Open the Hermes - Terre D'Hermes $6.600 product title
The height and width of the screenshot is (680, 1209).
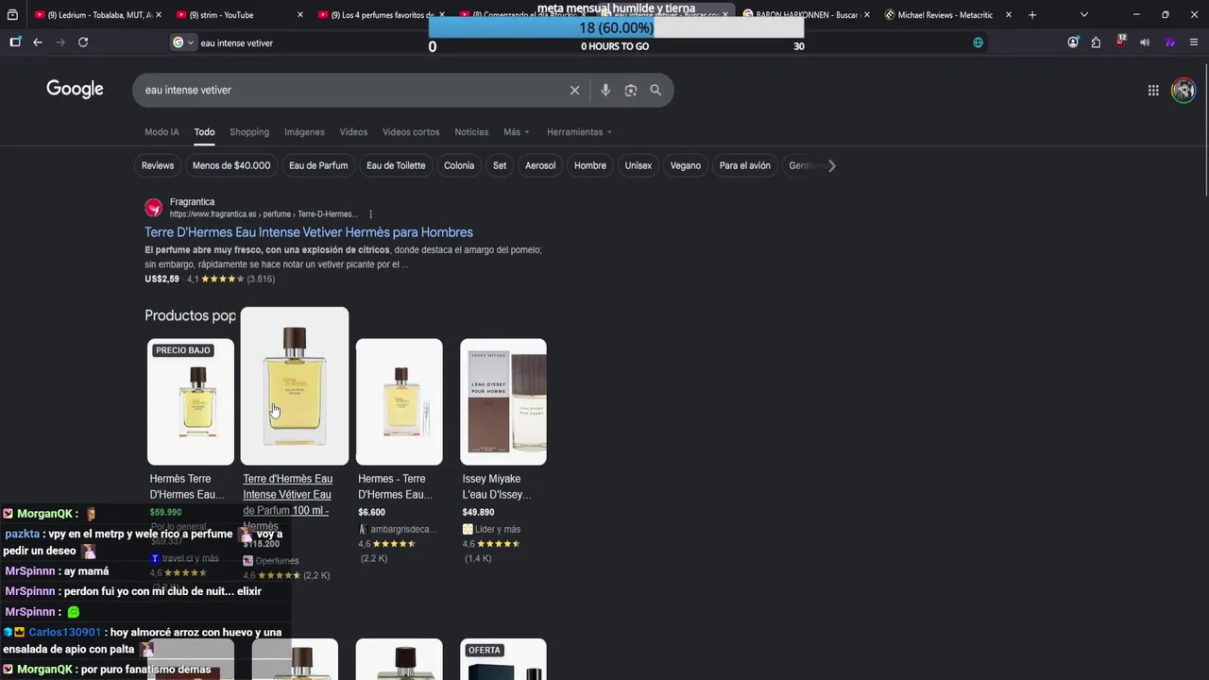click(x=395, y=486)
